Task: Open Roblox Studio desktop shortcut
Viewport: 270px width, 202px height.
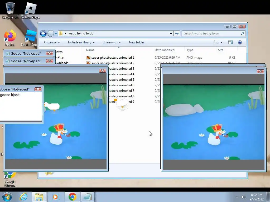Action: 30,38
